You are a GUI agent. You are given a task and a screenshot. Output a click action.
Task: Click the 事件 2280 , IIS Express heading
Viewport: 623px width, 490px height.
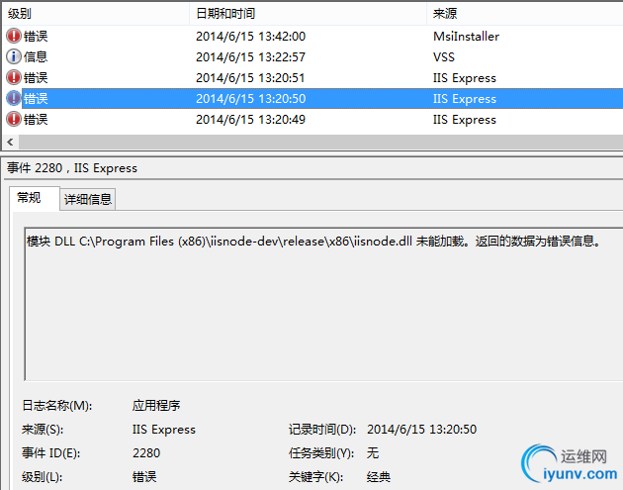(72, 168)
